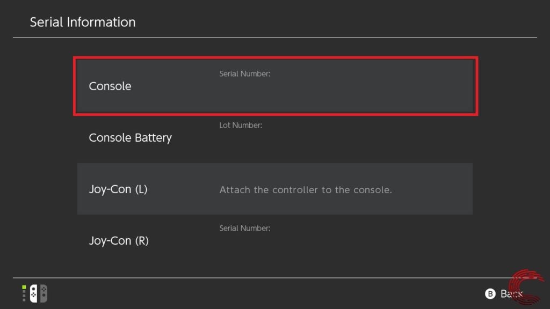Image resolution: width=550 pixels, height=309 pixels.
Task: Select the Joy-Con (R) row
Action: pyautogui.click(x=275, y=240)
